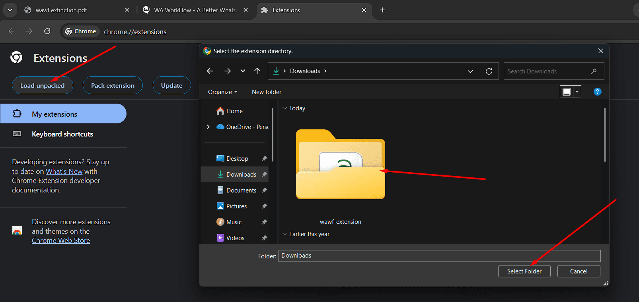
Task: Select Downloads in the navigation pane
Action: coord(235,174)
